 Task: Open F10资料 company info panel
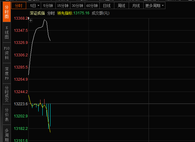pos(6,53)
